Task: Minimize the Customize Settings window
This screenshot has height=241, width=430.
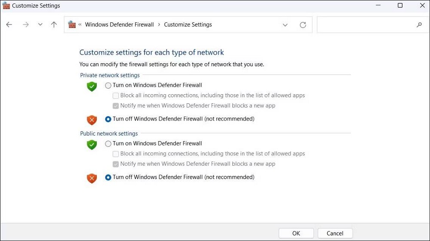Action: tap(378, 5)
